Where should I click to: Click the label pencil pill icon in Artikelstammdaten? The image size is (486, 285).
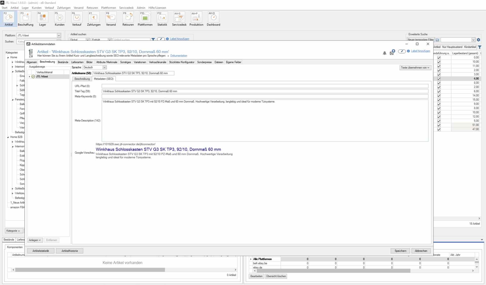click(x=402, y=51)
